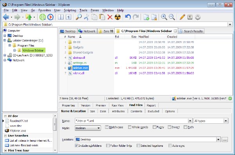Open the 'K' keyboard shortcuts icon
Image resolution: width=235 pixels, height=155 pixels.
(190, 17)
